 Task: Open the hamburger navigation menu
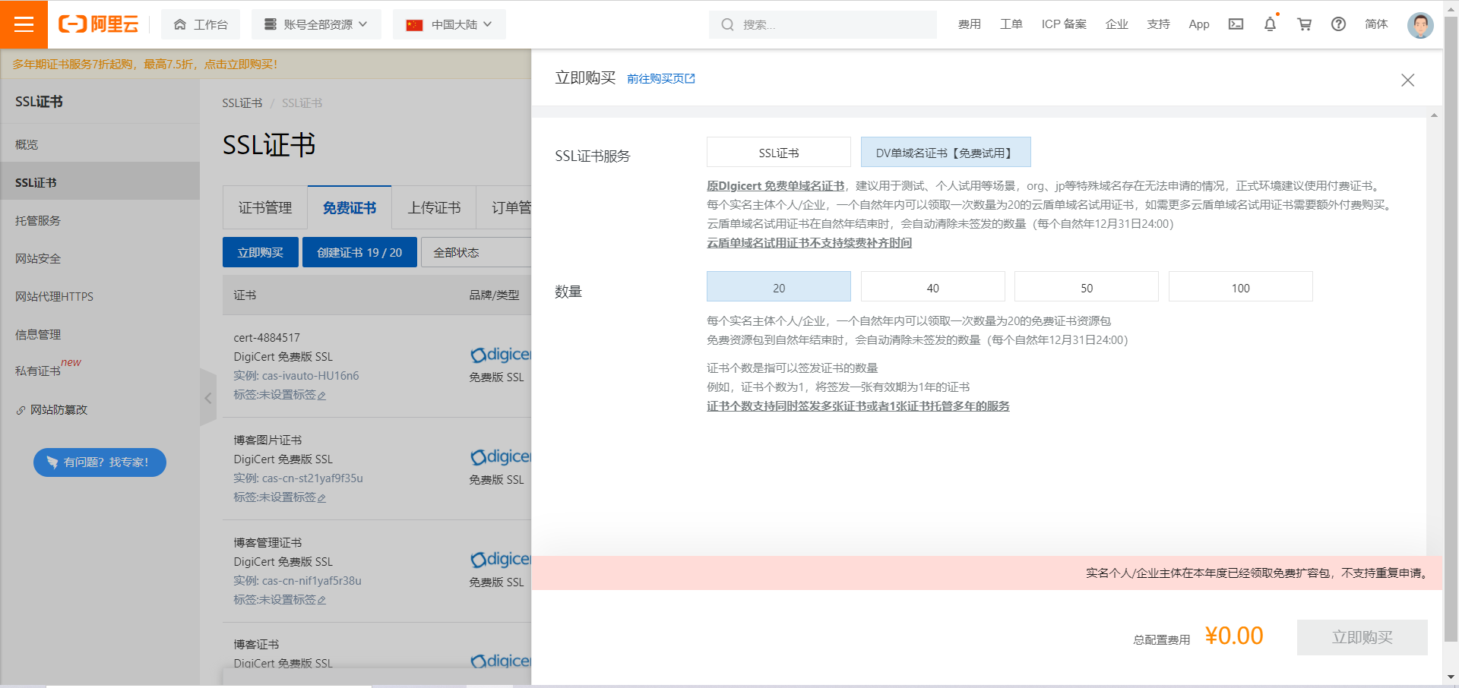[24, 24]
